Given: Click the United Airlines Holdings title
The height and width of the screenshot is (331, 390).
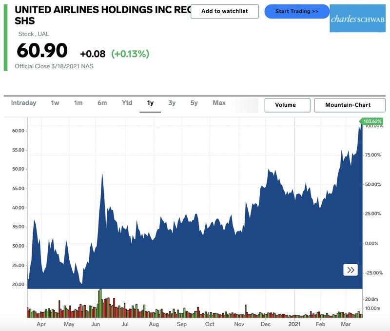Looking at the screenshot, I should [x=103, y=15].
